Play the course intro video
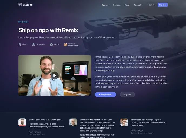 tap(55, 75)
